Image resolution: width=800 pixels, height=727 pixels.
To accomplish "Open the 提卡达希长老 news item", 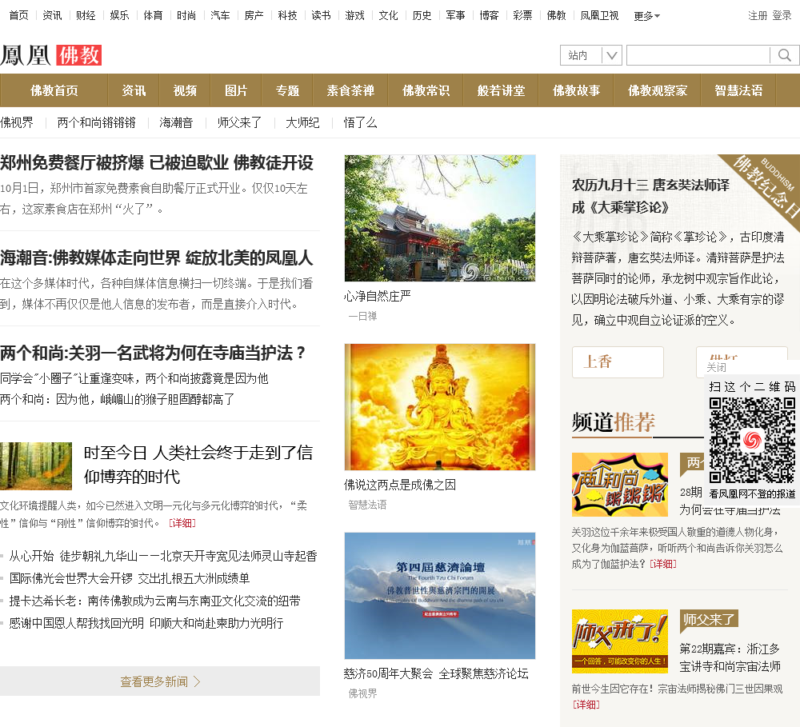I will pyautogui.click(x=154, y=601).
